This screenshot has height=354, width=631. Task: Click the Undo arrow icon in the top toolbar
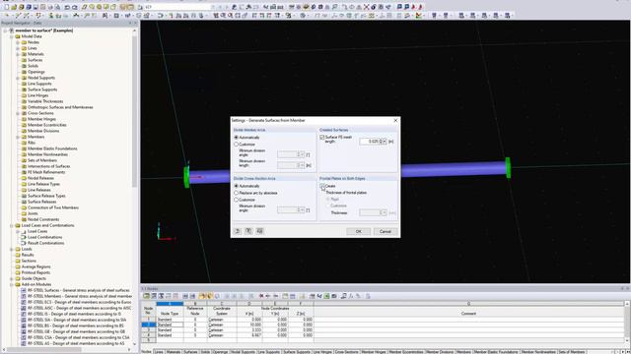click(67, 7)
